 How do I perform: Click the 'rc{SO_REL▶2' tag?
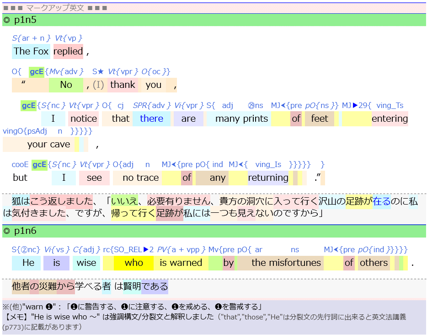click(x=128, y=250)
